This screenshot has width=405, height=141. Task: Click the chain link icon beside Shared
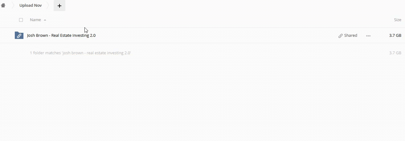point(340,36)
